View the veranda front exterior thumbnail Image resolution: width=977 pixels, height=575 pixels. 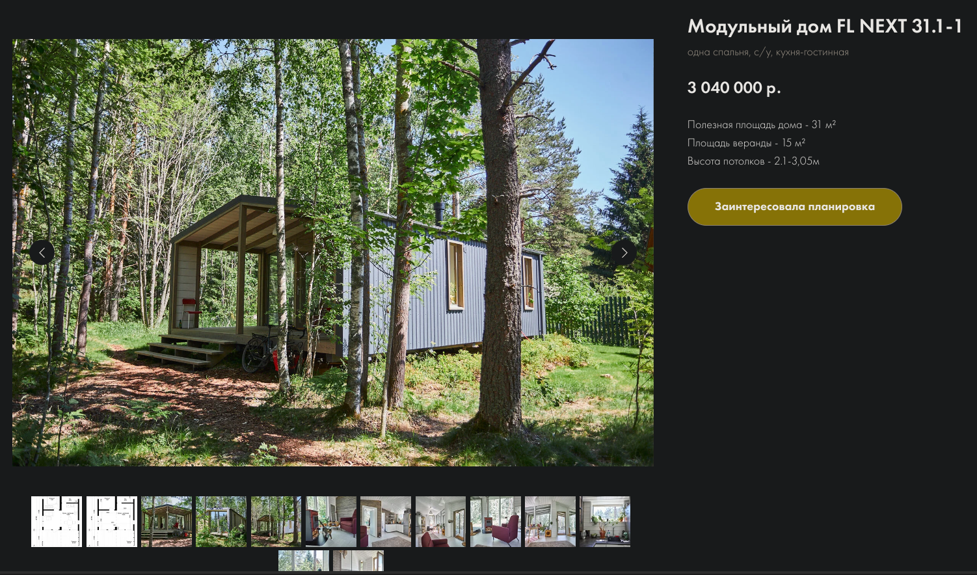(x=167, y=522)
